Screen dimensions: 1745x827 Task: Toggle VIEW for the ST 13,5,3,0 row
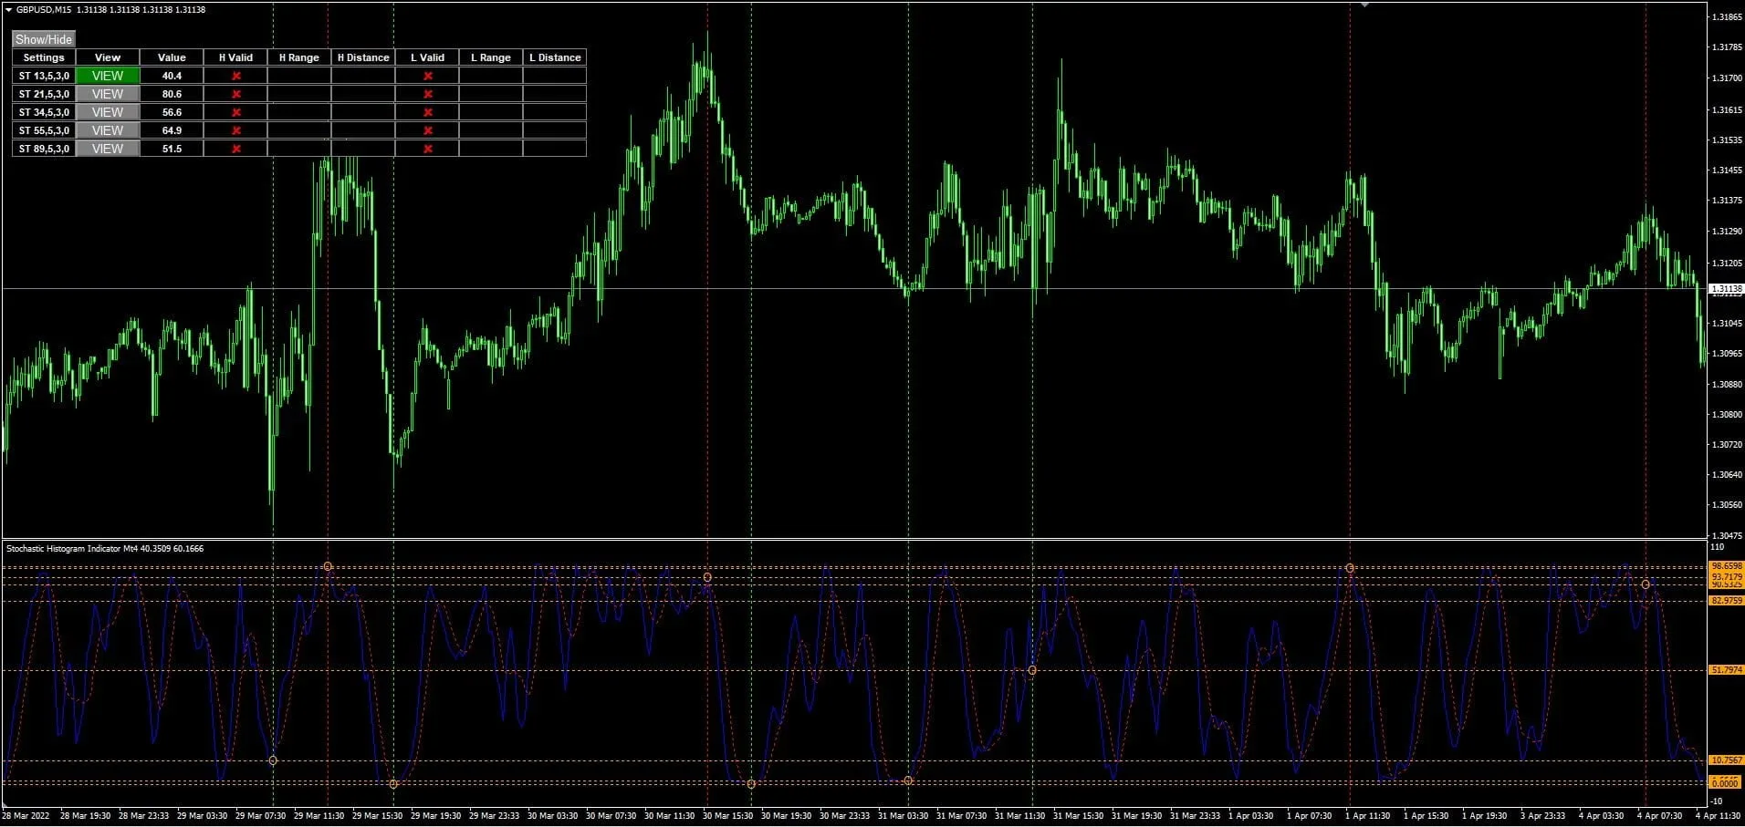pos(107,76)
